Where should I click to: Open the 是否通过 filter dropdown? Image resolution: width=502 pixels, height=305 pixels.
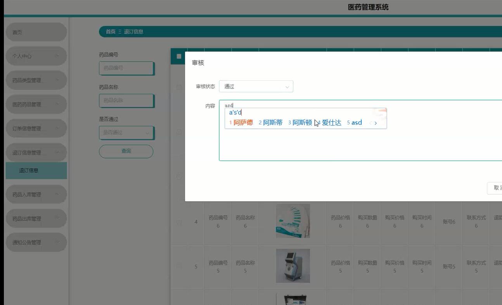pos(126,133)
